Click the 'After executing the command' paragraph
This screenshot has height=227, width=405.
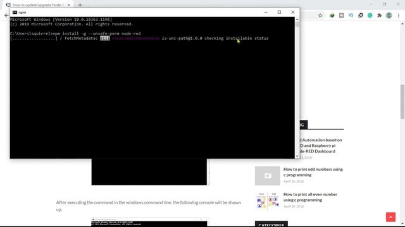point(149,206)
